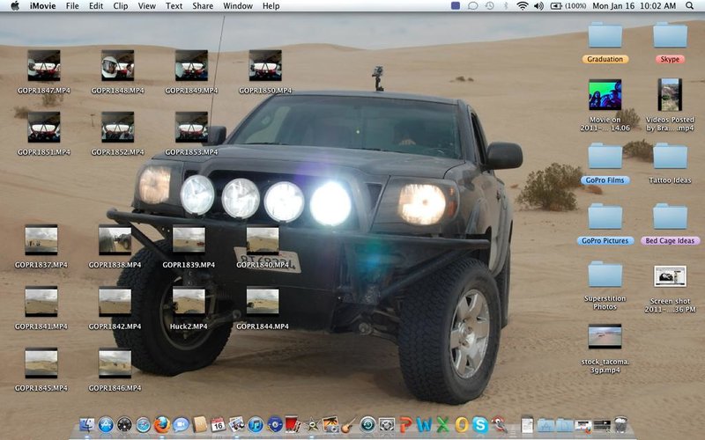
Task: Open the woodpecker app in dock
Action: click(x=499, y=424)
